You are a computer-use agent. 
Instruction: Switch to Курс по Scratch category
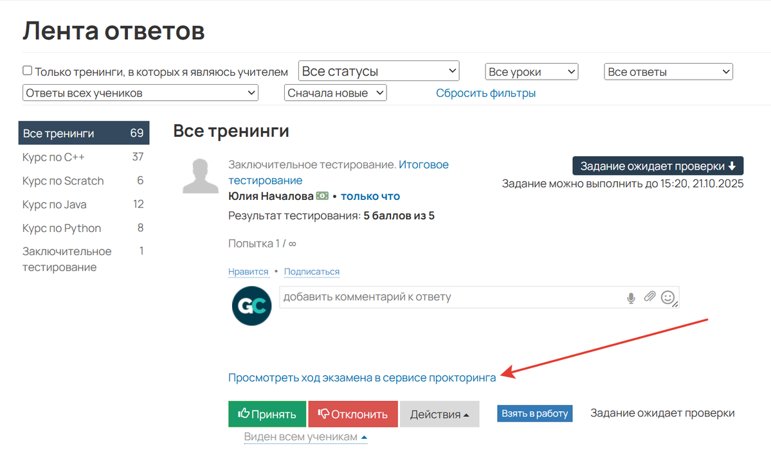(63, 181)
